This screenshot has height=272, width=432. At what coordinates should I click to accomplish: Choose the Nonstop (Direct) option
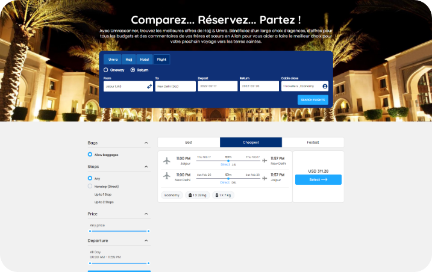click(90, 186)
